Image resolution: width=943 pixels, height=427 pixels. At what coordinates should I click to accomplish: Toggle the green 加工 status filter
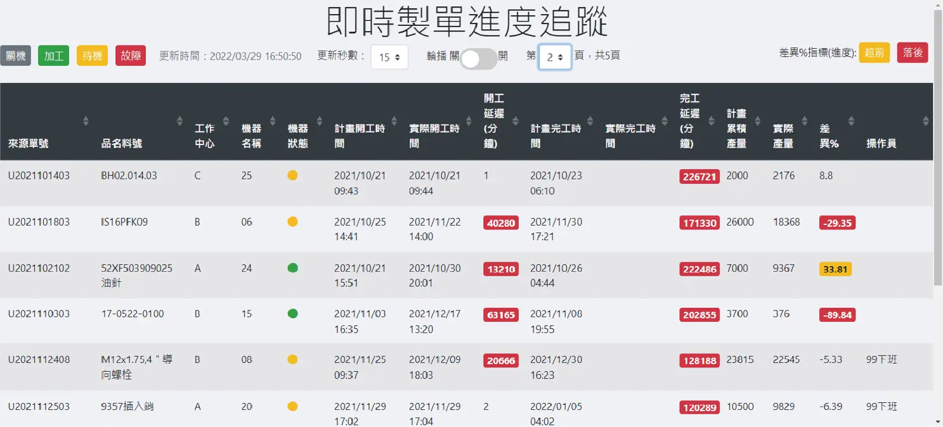[x=54, y=56]
